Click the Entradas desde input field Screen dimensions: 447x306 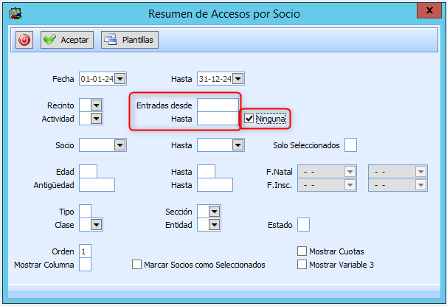(x=218, y=105)
